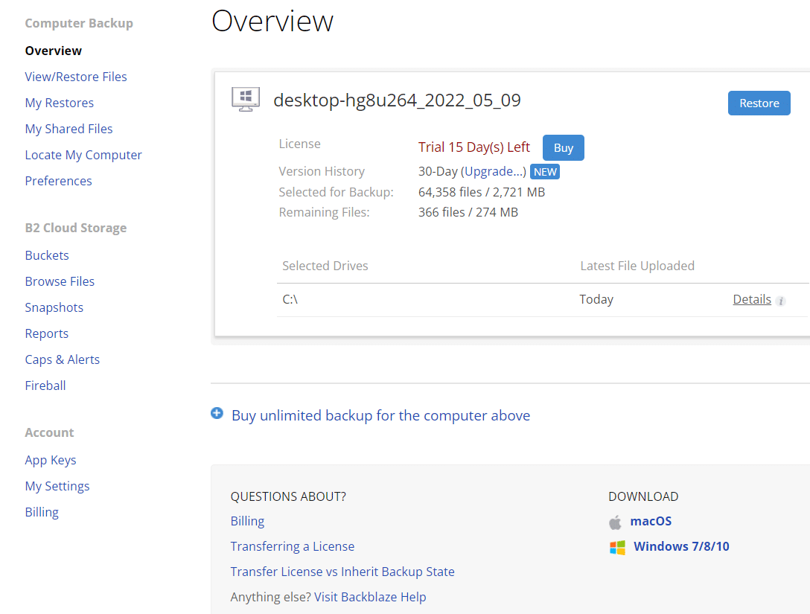Go to My Settings
Viewport: 810px width, 614px height.
(x=57, y=486)
